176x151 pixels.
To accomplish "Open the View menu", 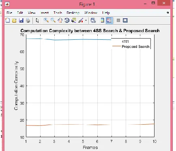I will coord(32,13).
